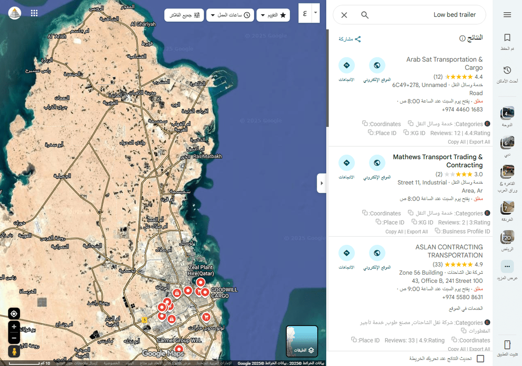Open directions for Arab Sat Transportation
522x366 pixels.
(347, 66)
